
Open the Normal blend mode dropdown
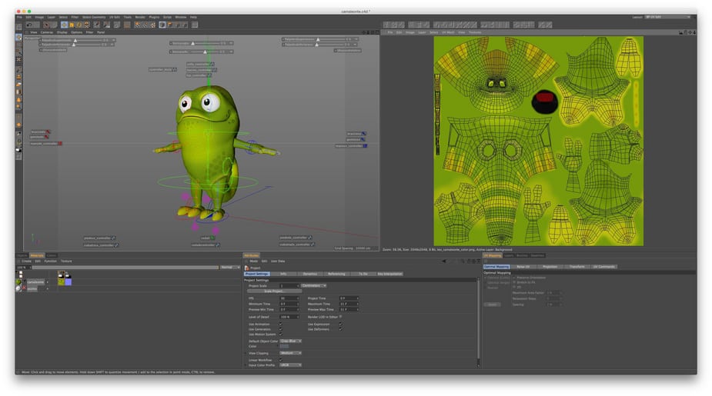230,268
